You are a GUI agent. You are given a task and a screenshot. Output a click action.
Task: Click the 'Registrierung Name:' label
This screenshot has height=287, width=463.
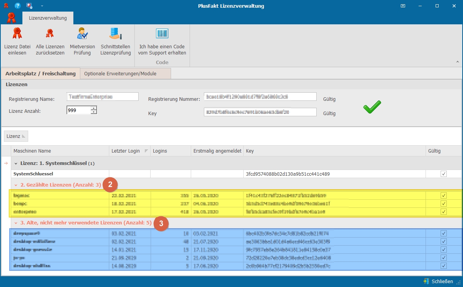pyautogui.click(x=32, y=99)
